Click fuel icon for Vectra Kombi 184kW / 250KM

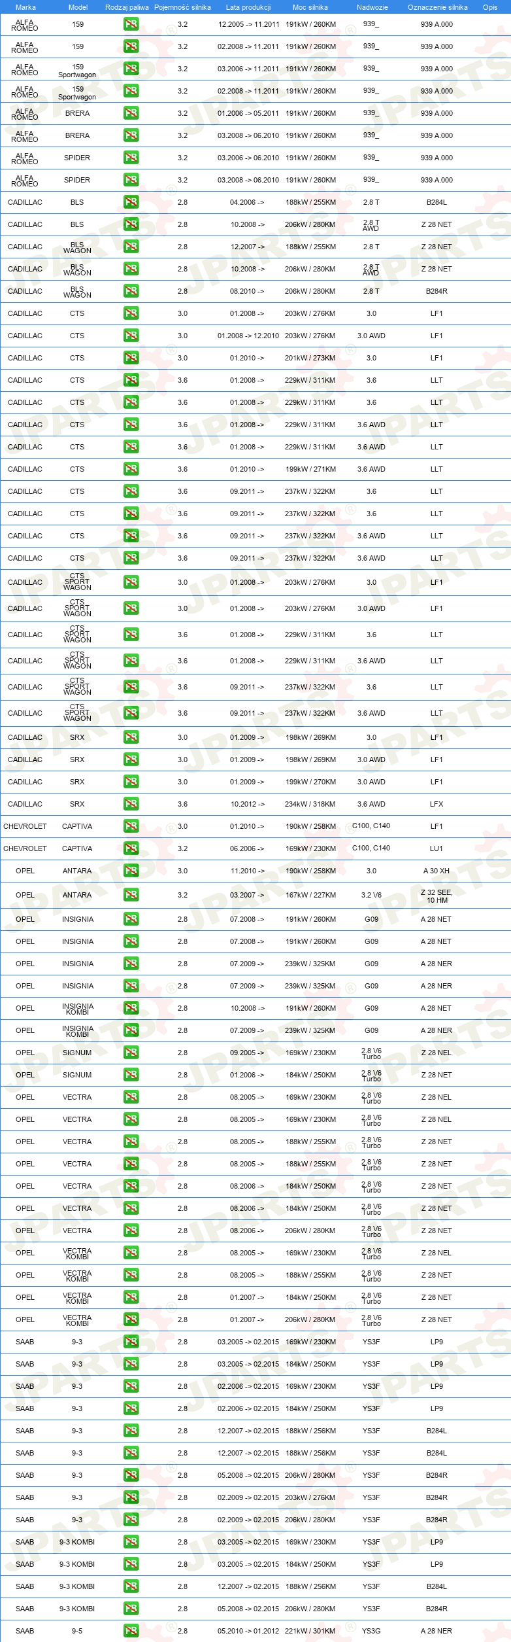(x=131, y=1297)
